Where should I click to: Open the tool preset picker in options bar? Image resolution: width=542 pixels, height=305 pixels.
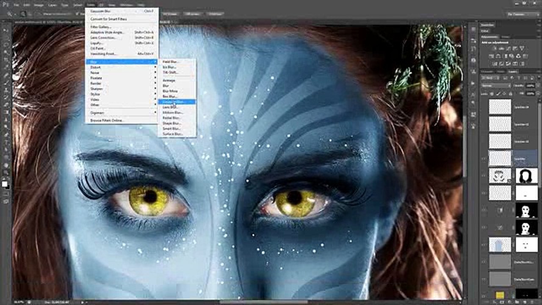tap(11, 14)
